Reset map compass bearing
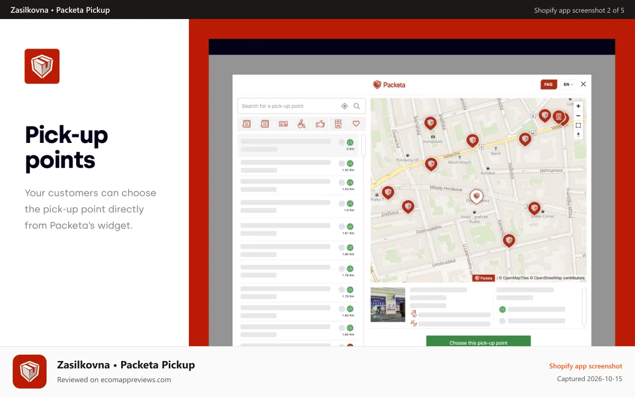Viewport: 635px width, 397px height. [578, 135]
